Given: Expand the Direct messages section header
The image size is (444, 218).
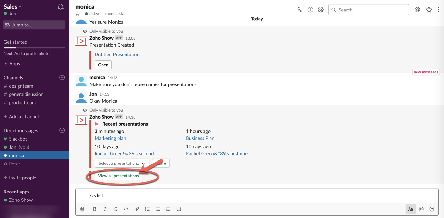Looking at the screenshot, I should [x=21, y=131].
